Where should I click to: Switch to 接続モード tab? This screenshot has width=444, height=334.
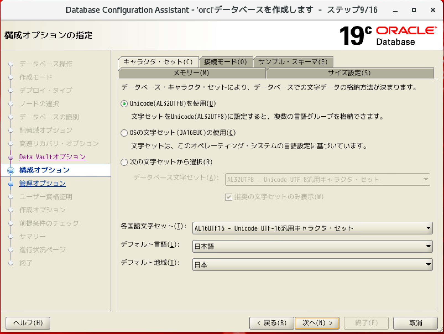point(226,62)
